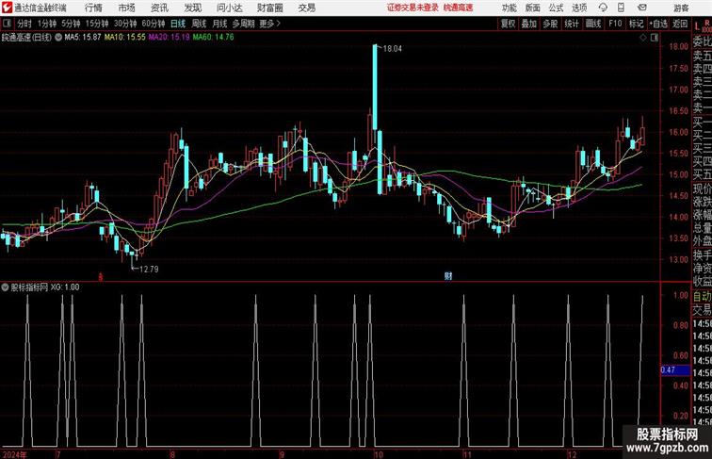
Task: Open the 问小达 menu
Action: tap(229, 8)
